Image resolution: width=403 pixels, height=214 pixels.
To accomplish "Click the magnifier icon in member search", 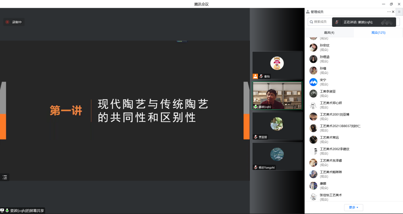I will (311, 22).
